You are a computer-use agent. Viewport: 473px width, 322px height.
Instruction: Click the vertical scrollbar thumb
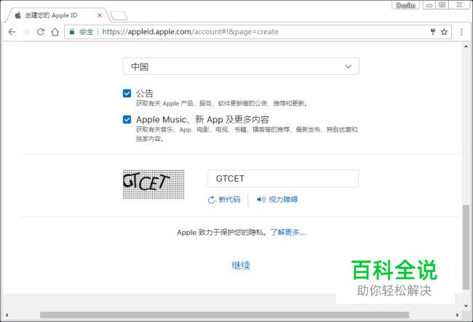pos(466,247)
